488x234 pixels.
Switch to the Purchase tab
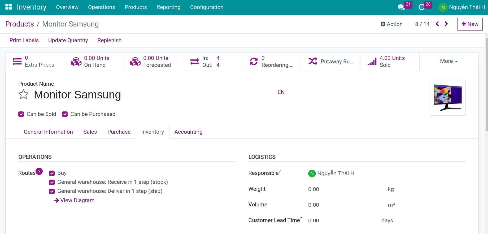click(119, 132)
